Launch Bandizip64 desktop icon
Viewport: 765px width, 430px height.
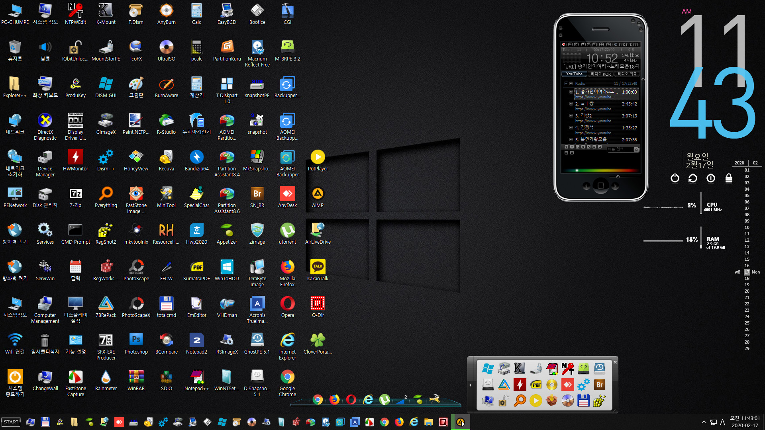pos(196,161)
